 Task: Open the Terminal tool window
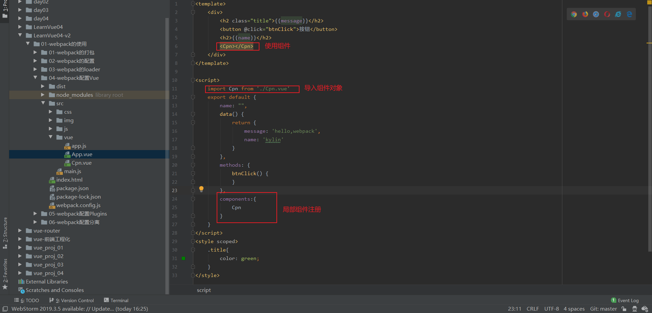(116, 300)
